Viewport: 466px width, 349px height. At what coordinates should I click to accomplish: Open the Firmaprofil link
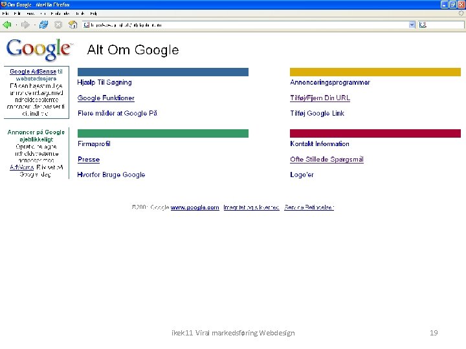[94, 144]
